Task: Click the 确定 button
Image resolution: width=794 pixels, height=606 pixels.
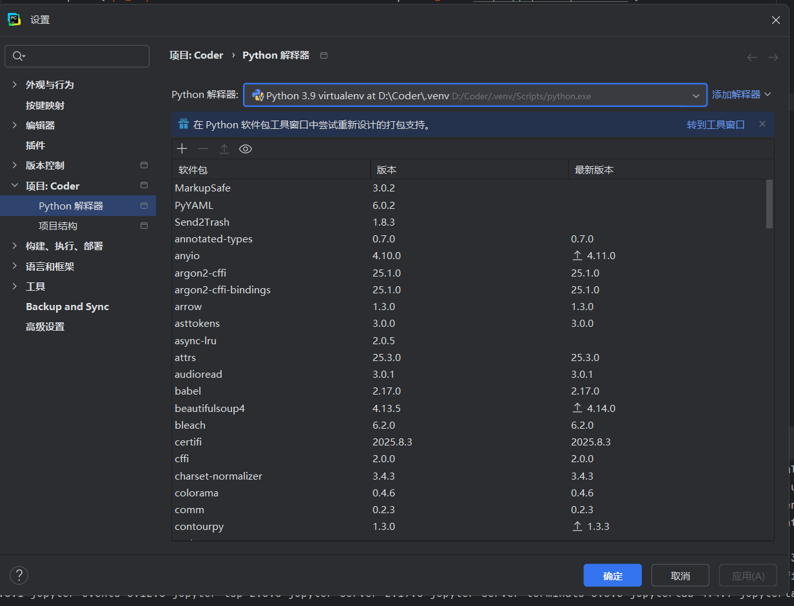Action: click(613, 576)
